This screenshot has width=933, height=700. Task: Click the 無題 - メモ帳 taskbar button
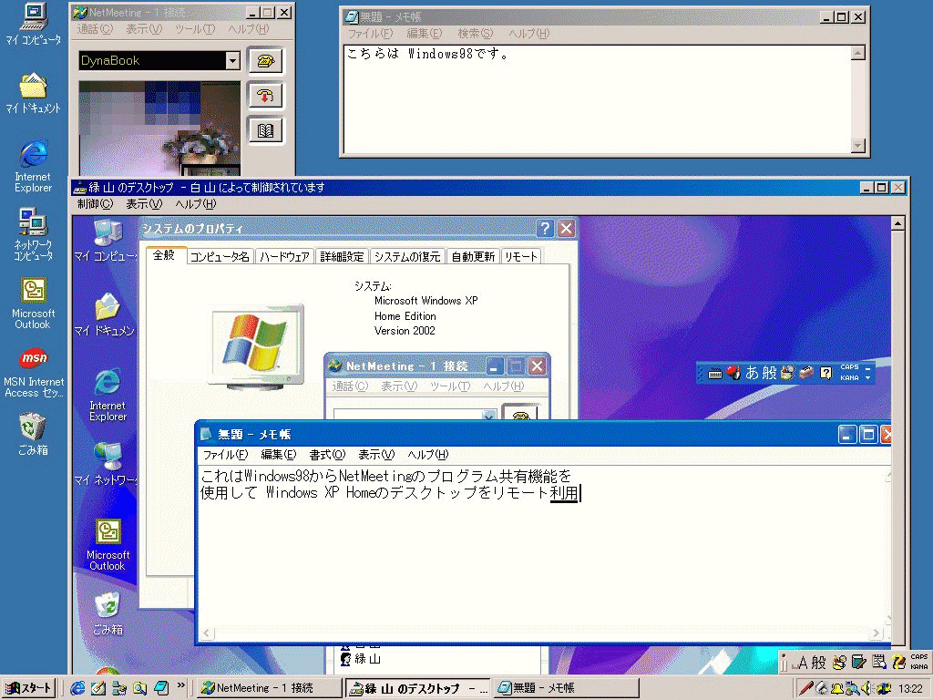point(566,688)
